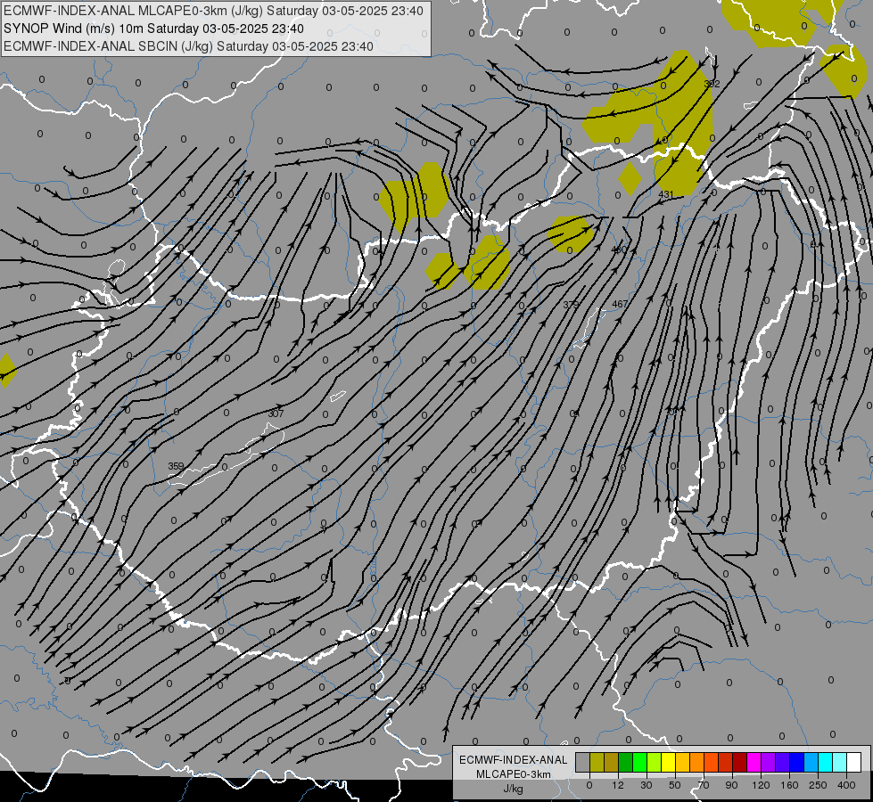The image size is (873, 802).
Task: Click the map value 467
Action: coord(620,304)
